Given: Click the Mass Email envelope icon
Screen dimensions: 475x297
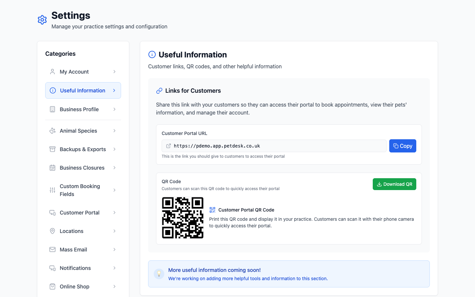Looking at the screenshot, I should click(52, 249).
